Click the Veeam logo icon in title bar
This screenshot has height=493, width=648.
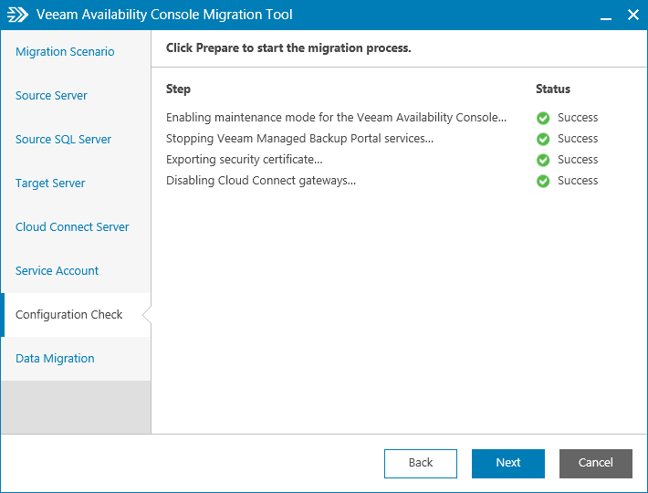pyautogui.click(x=17, y=15)
